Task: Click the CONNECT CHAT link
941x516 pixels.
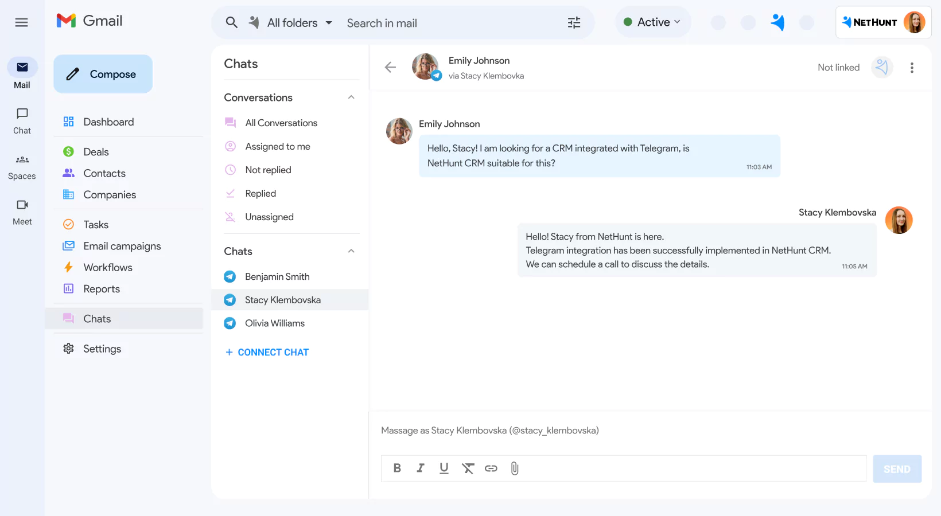Action: [266, 351]
